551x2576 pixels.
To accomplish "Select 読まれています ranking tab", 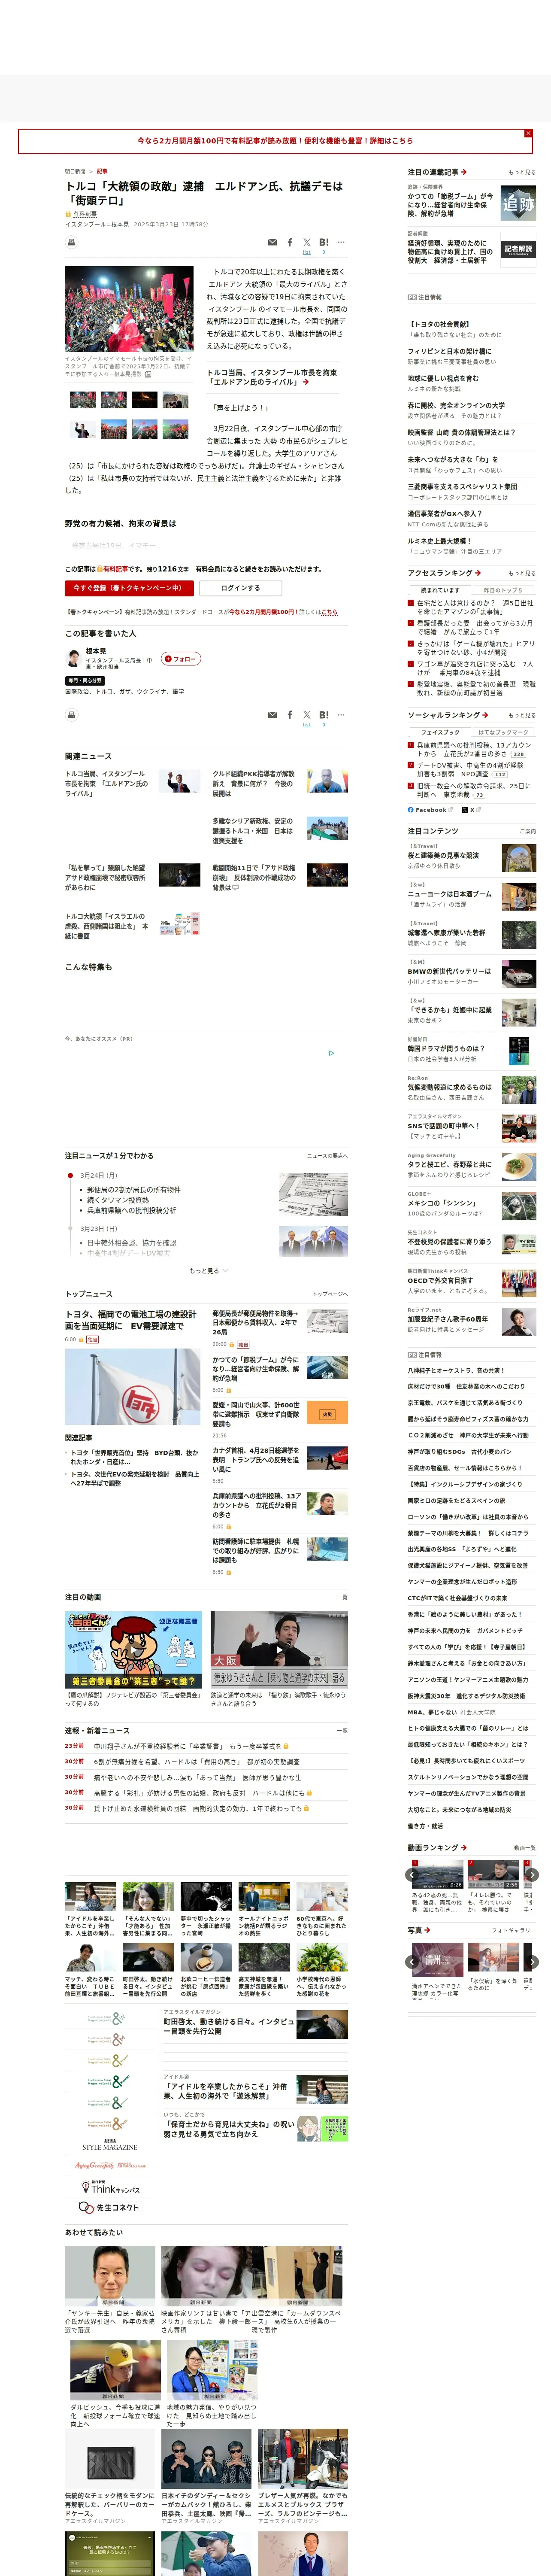I will pos(440,590).
